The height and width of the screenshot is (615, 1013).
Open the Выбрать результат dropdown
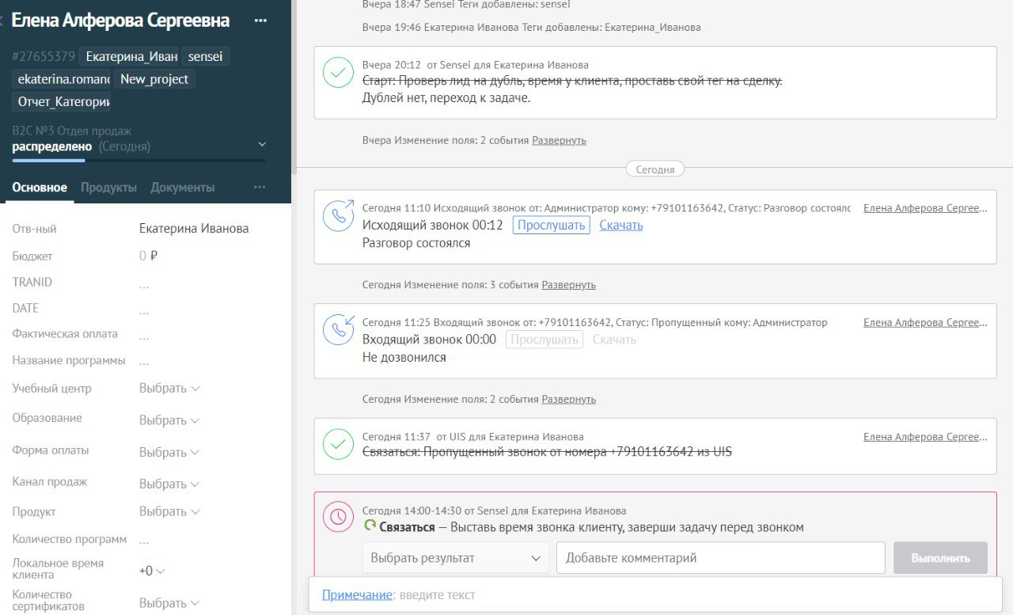click(456, 558)
